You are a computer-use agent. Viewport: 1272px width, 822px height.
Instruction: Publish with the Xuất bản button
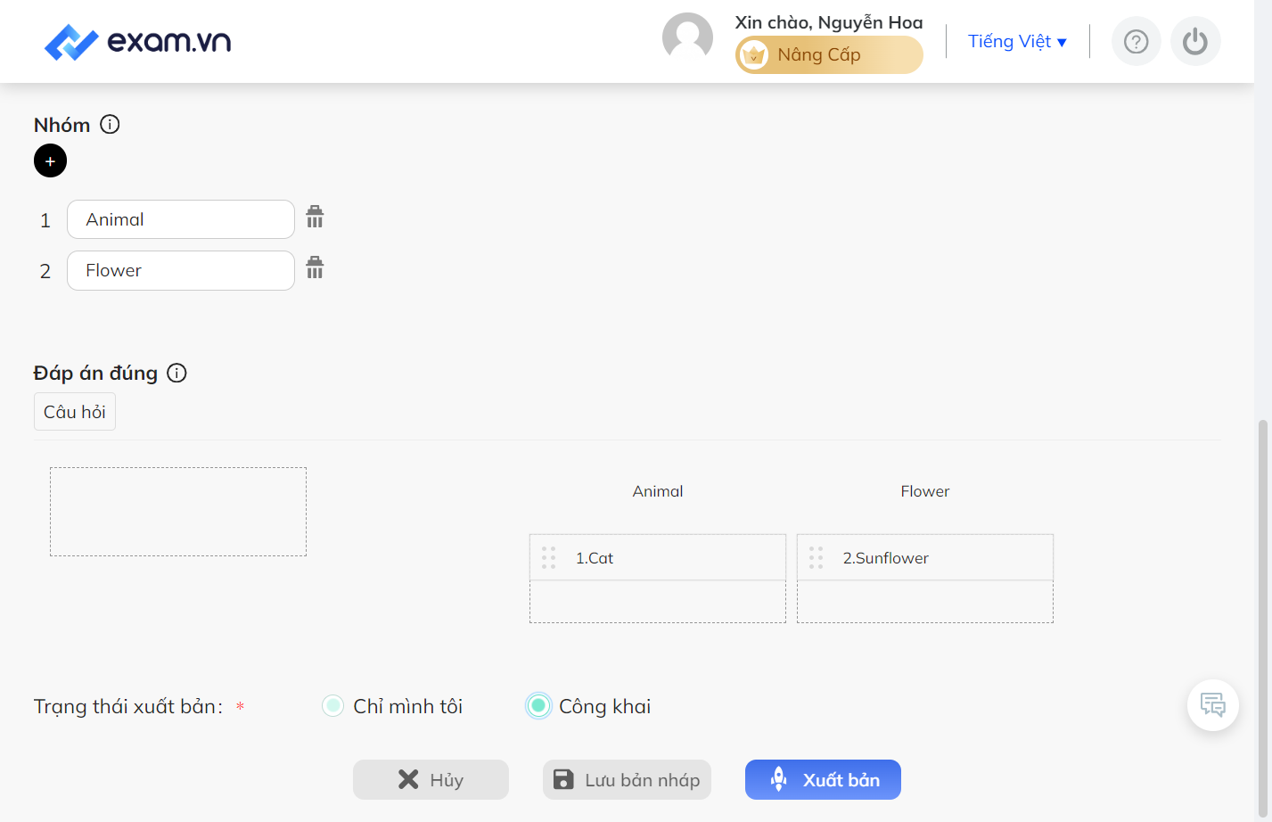tap(823, 780)
